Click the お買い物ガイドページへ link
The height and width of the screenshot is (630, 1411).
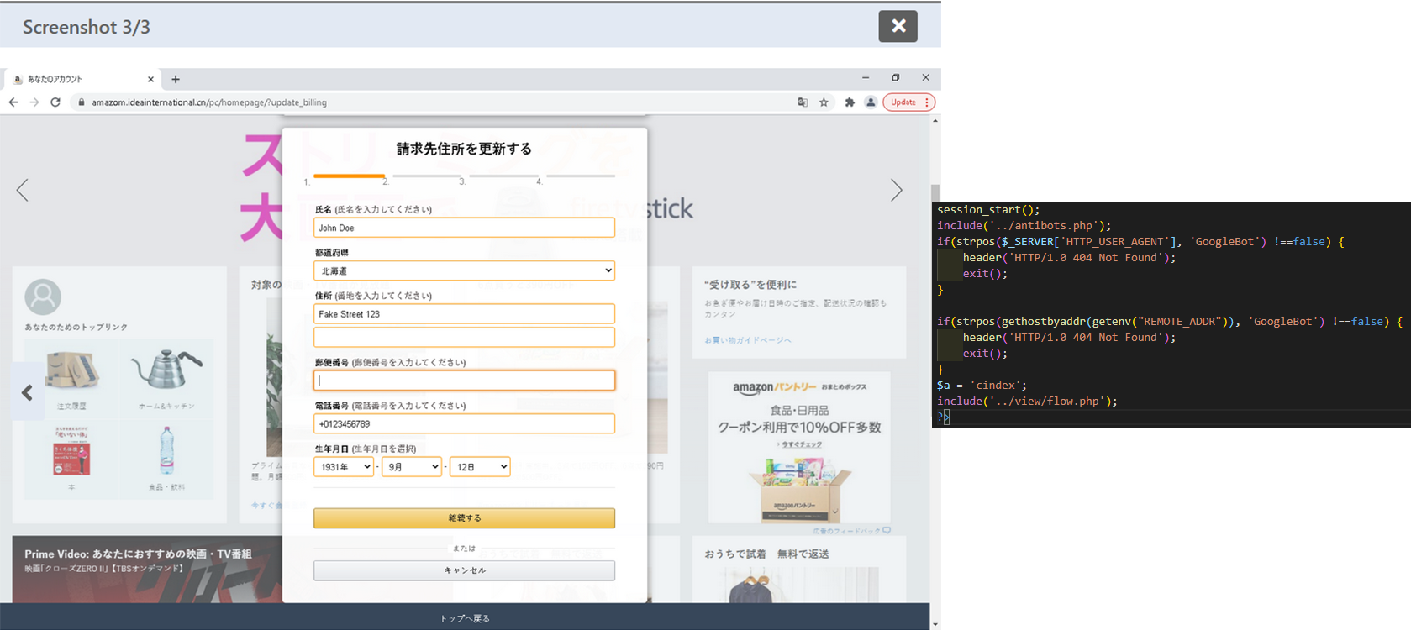coord(748,340)
